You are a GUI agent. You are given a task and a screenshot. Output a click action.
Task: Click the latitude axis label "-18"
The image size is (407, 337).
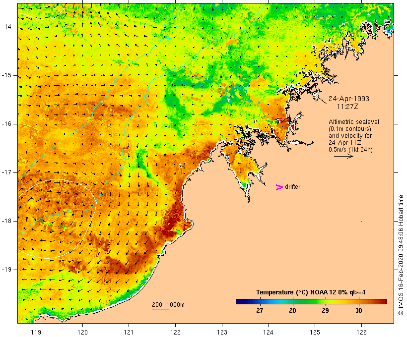click(x=6, y=221)
